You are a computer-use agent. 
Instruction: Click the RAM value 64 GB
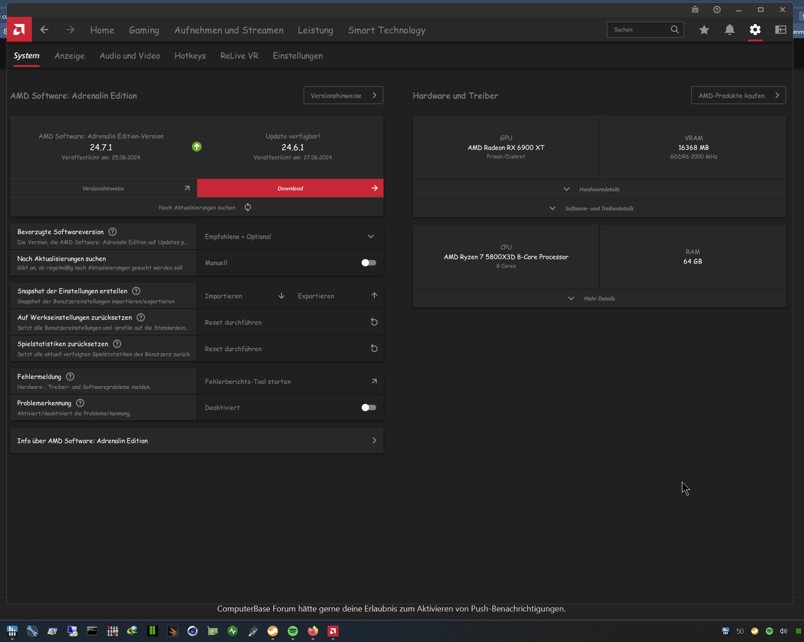pos(692,261)
